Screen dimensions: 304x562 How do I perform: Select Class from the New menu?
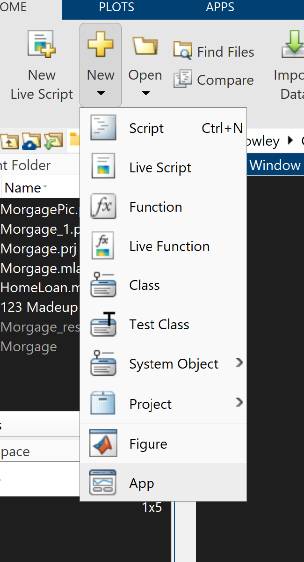coord(163,285)
